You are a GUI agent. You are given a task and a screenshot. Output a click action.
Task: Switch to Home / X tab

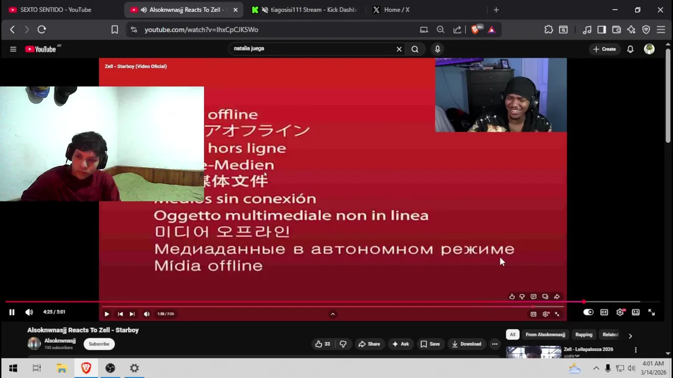tap(397, 9)
